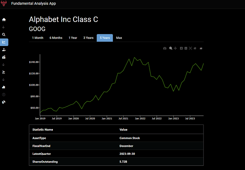This screenshot has width=245, height=170.
Task: Select the chart Zoom magnifier tool
Action: coord(171,48)
